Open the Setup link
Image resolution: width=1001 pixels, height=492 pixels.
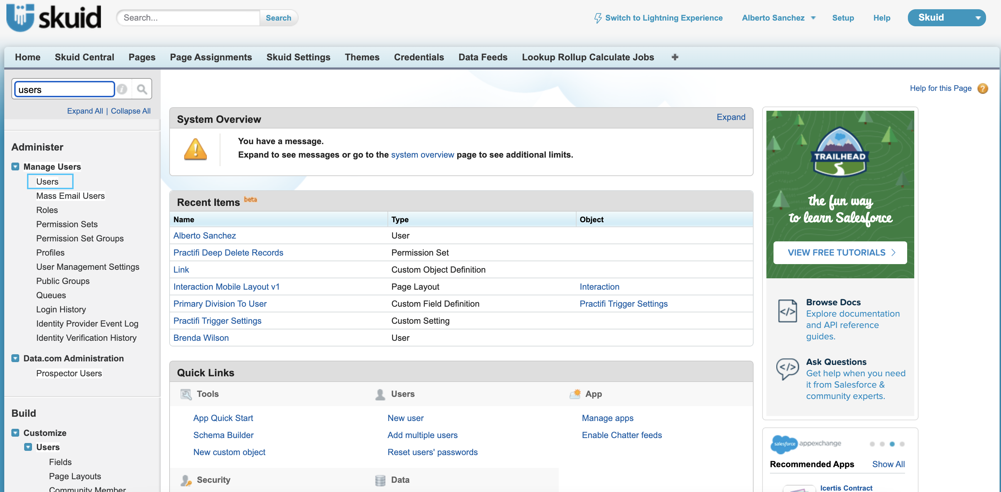point(843,18)
